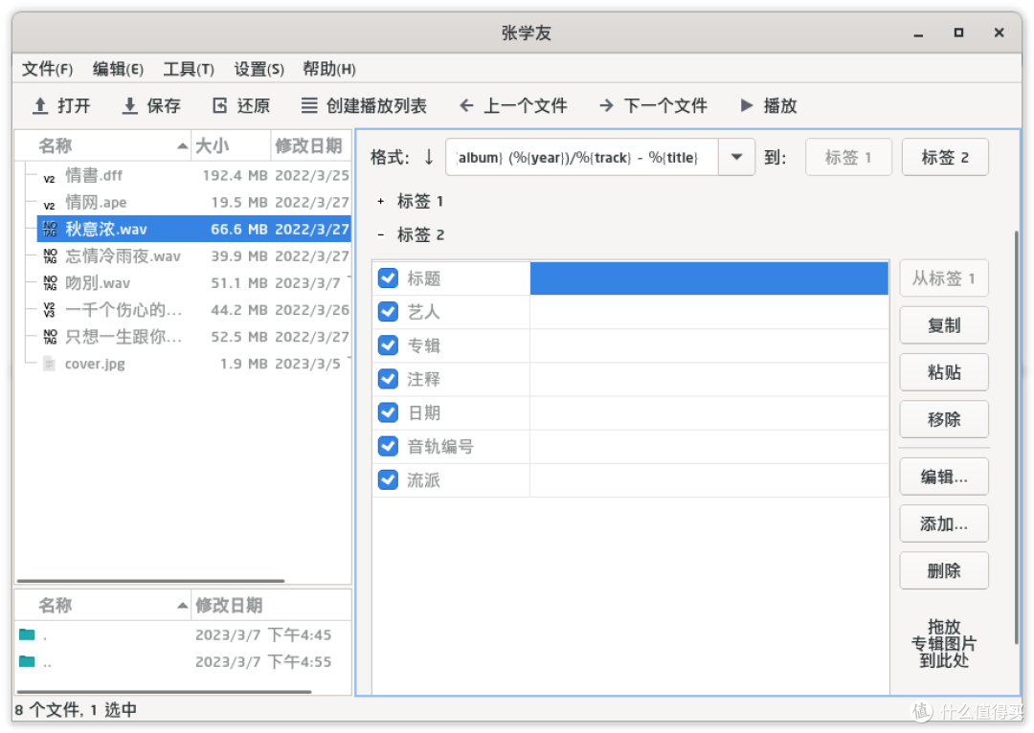Click the format text field
This screenshot has height=733, width=1034.
pos(582,157)
